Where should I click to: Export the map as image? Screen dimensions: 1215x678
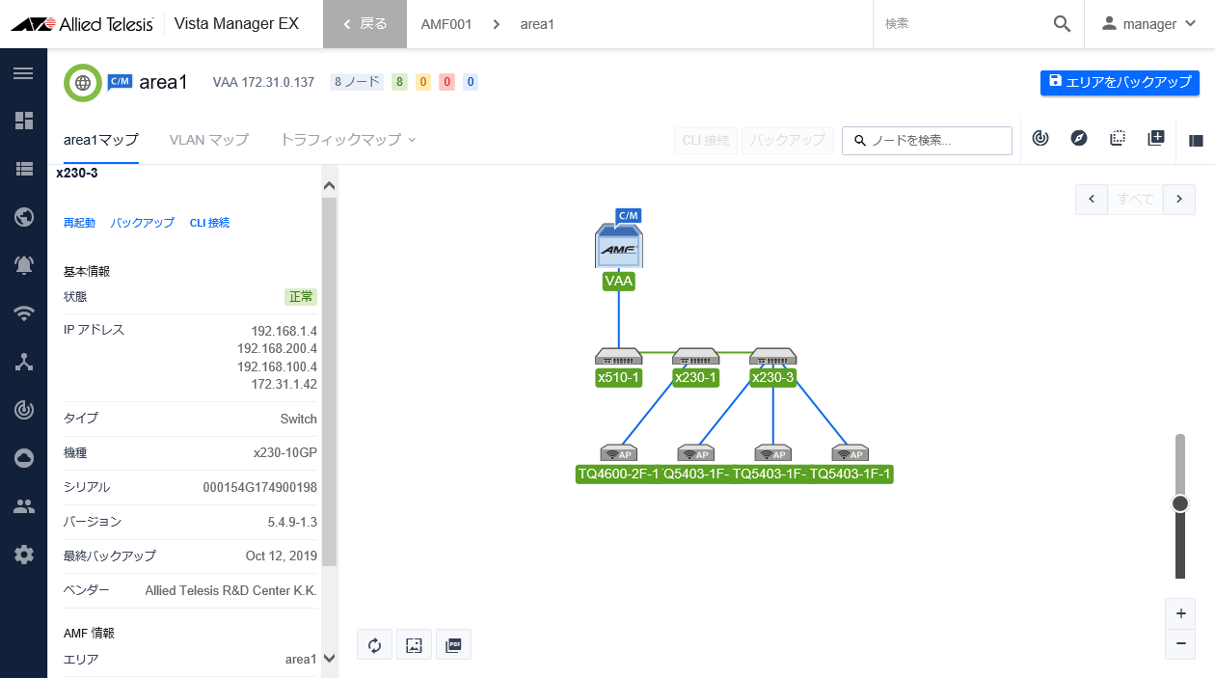(414, 645)
